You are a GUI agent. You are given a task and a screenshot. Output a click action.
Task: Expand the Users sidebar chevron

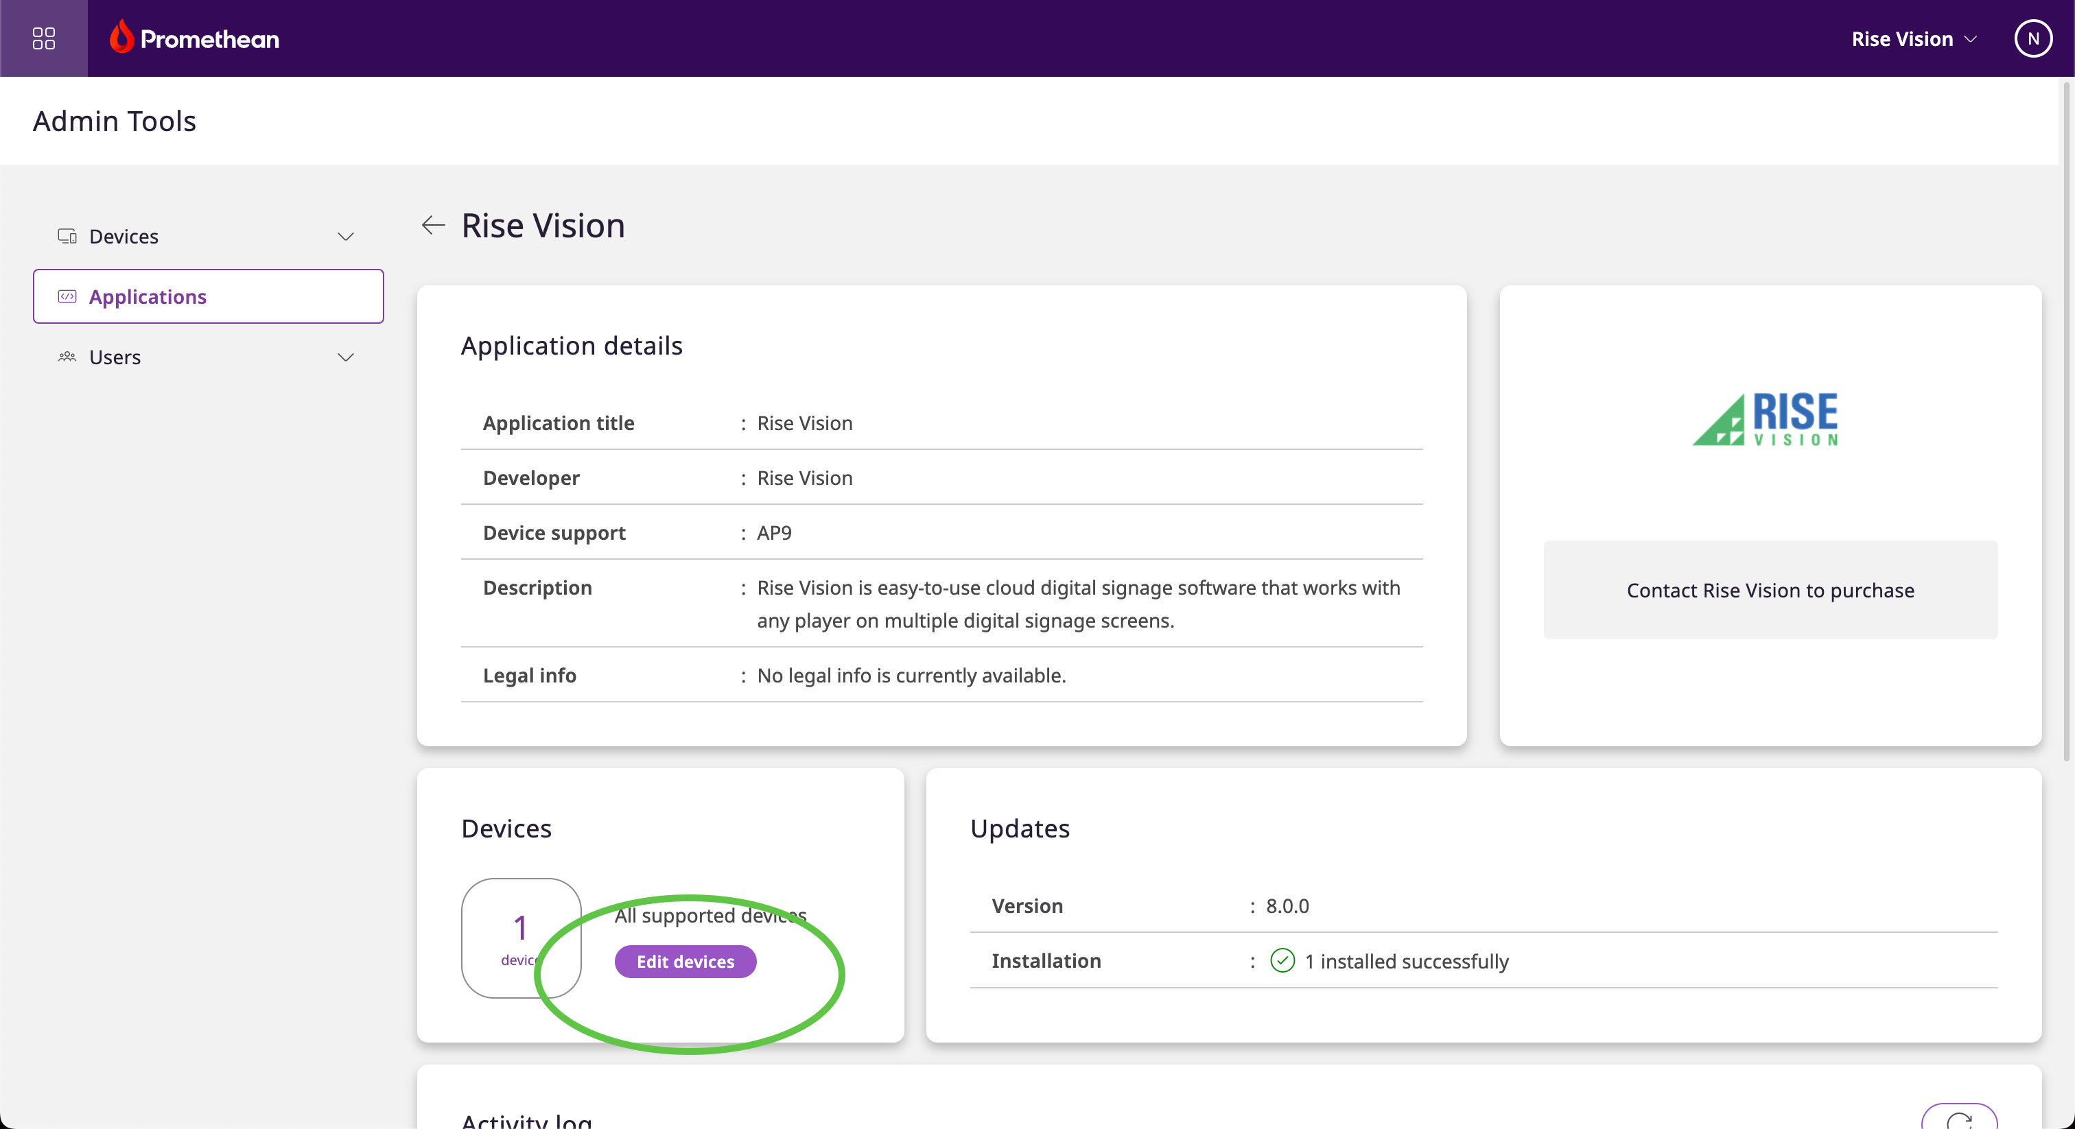point(346,357)
